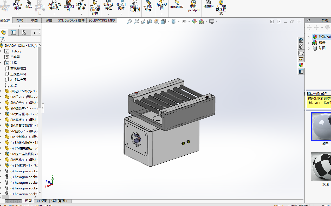
Task: Select the Mate (配合) tool
Action: pos(29,5)
